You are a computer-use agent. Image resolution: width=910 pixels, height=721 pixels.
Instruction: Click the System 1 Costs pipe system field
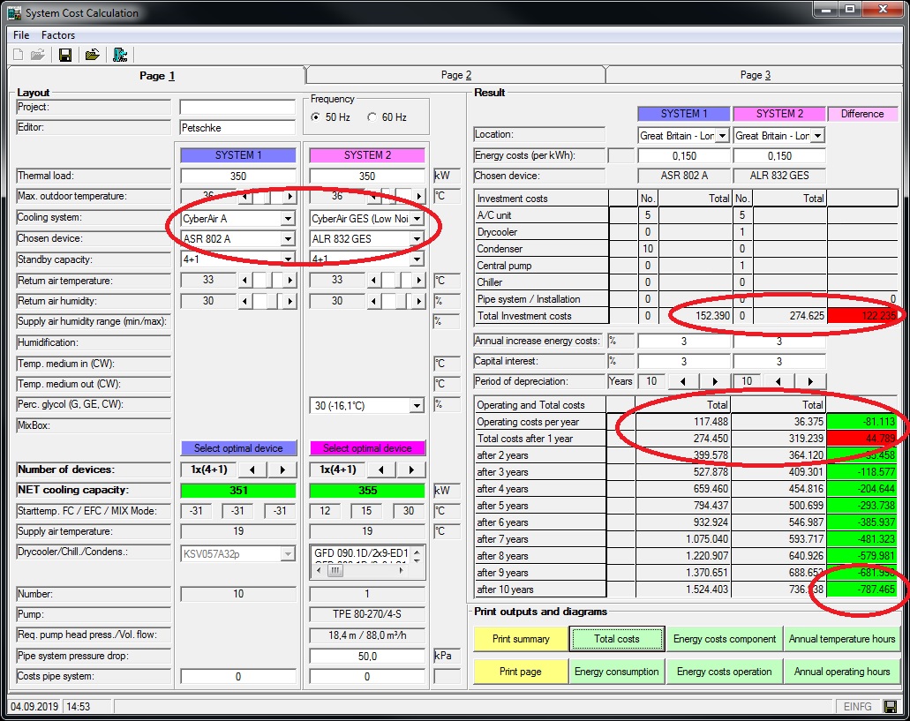pyautogui.click(x=238, y=676)
